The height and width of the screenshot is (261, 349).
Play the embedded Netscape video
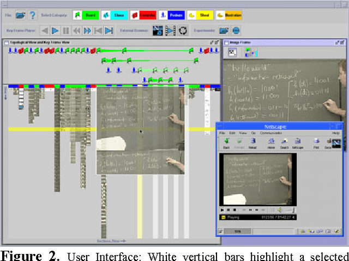222,210
